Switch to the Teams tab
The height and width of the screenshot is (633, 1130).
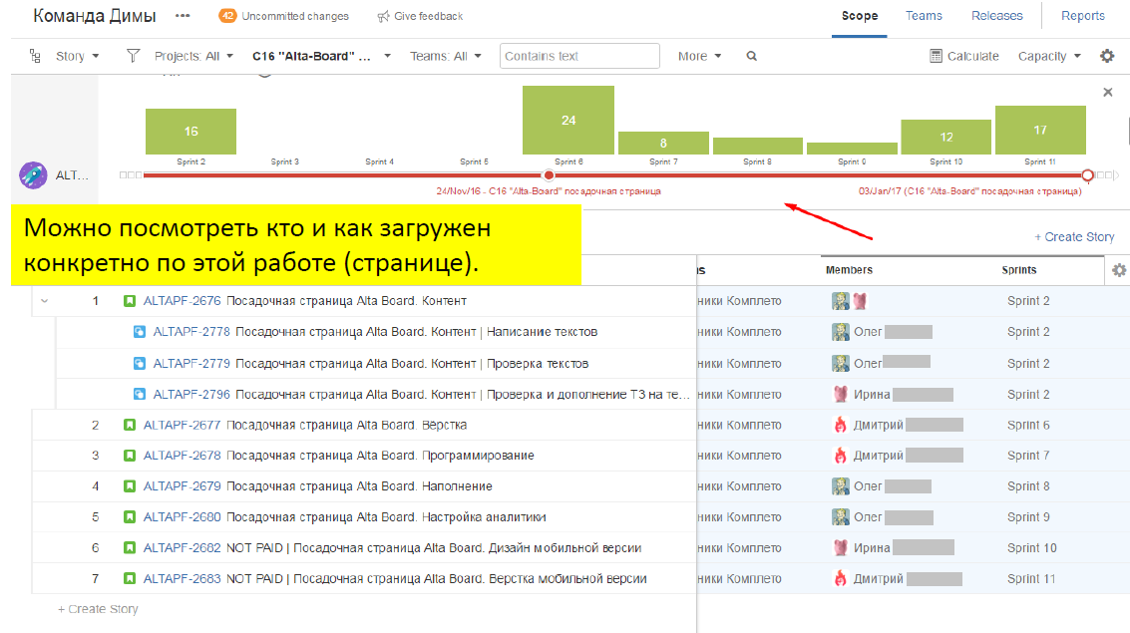pyautogui.click(x=924, y=16)
